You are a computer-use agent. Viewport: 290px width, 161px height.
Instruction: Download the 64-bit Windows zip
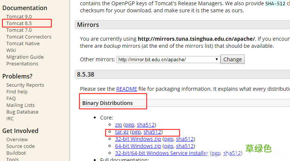(138, 146)
